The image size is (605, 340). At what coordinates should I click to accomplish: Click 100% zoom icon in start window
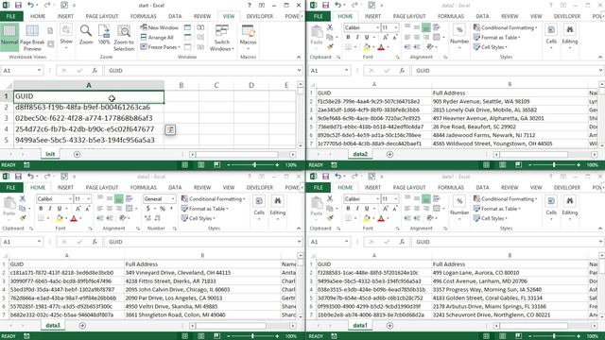tap(104, 34)
